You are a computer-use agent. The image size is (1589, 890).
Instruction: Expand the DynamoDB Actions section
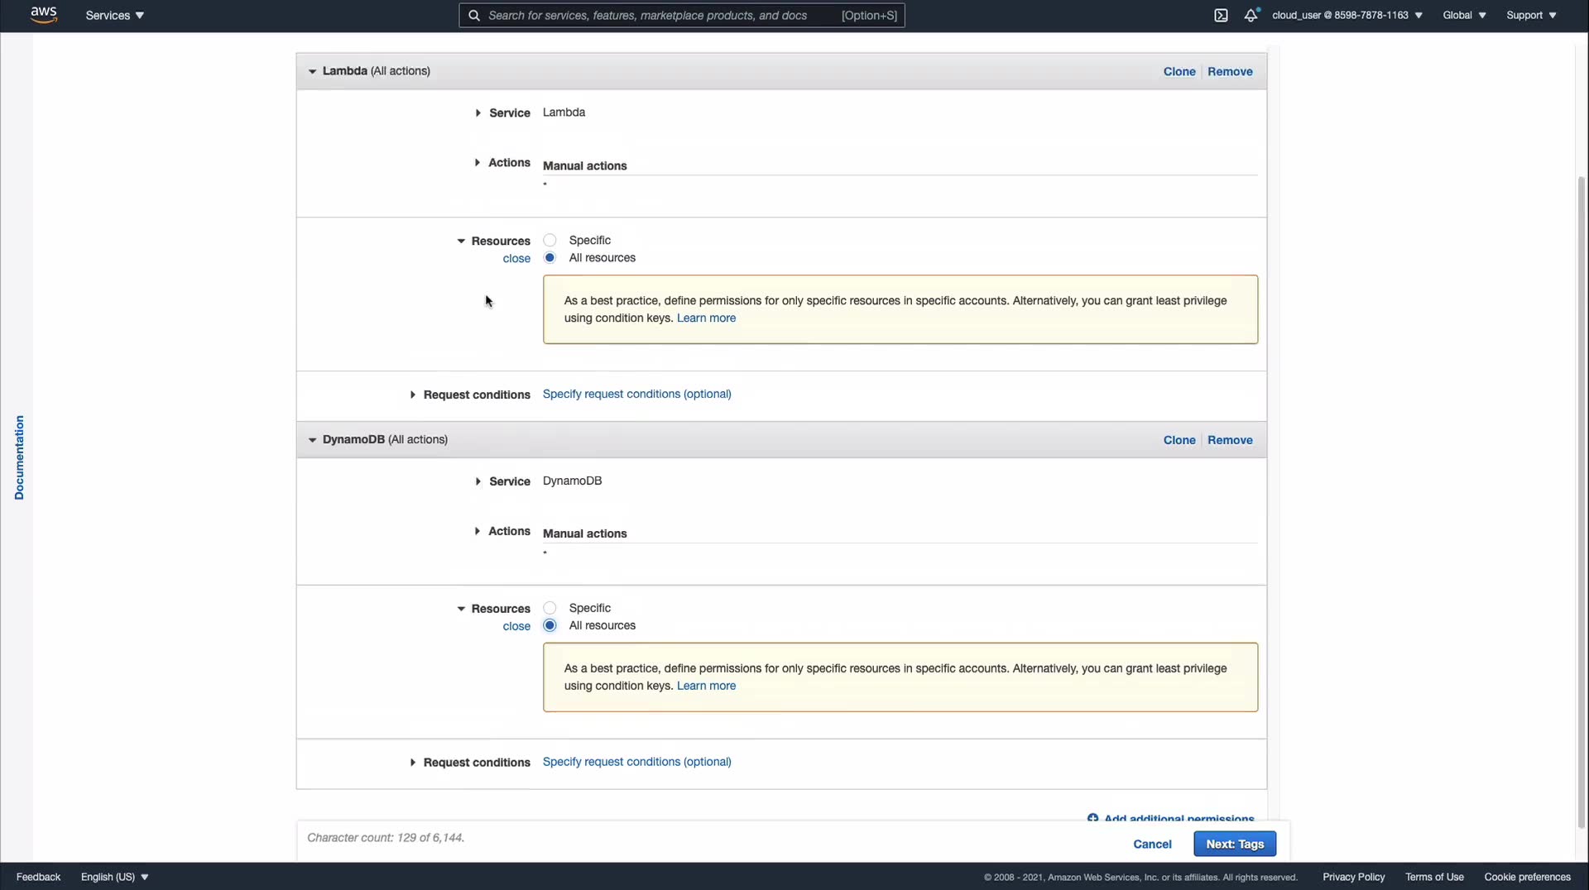coord(478,532)
